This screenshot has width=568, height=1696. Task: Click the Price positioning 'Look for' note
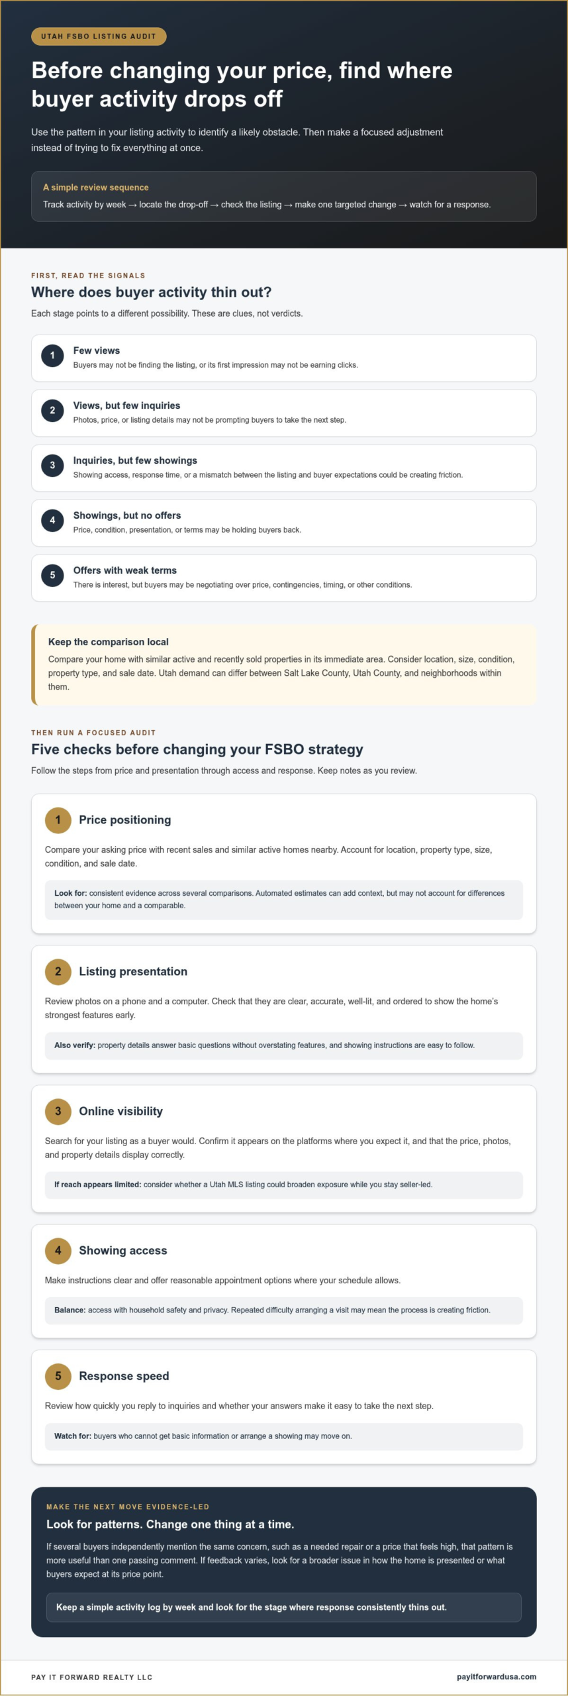coord(284,900)
